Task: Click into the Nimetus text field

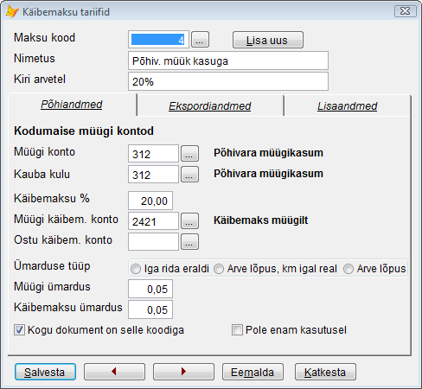Action: coord(228,61)
